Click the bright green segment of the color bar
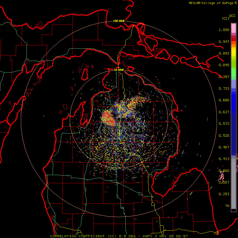This screenshot has width=238, height=238. coord(234,72)
